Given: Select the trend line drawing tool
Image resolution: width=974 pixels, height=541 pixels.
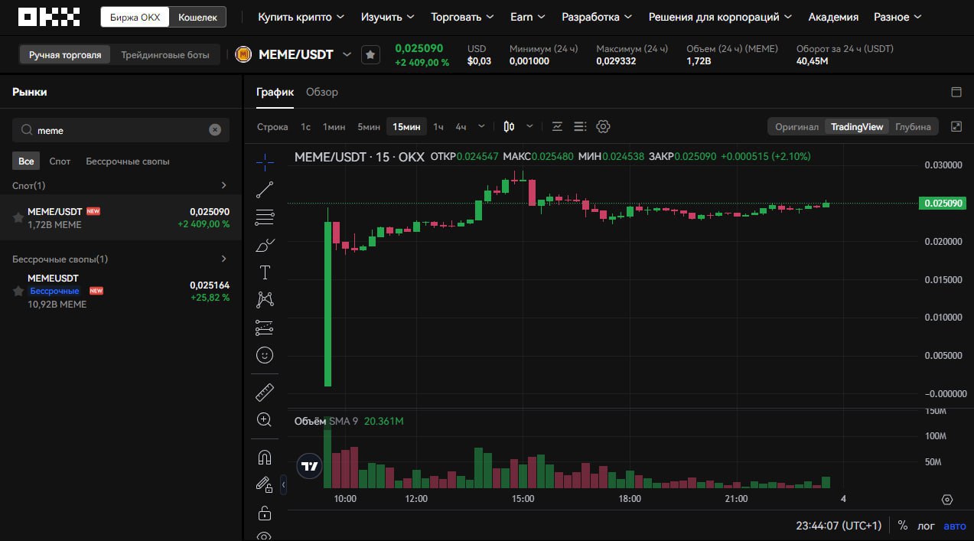Looking at the screenshot, I should pyautogui.click(x=265, y=189).
